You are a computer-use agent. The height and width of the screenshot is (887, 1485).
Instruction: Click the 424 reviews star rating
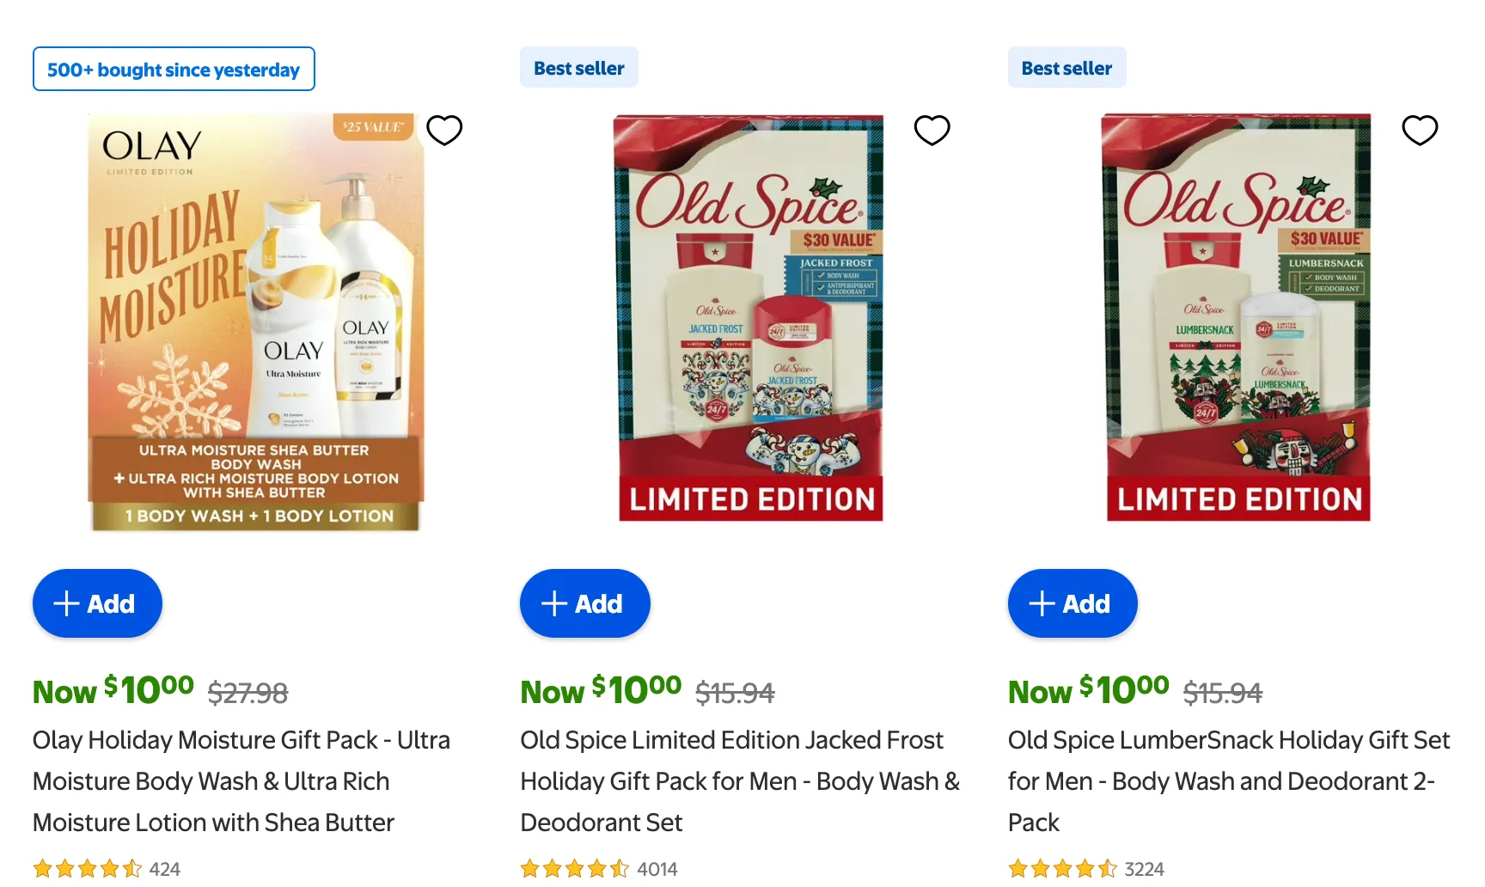106,869
